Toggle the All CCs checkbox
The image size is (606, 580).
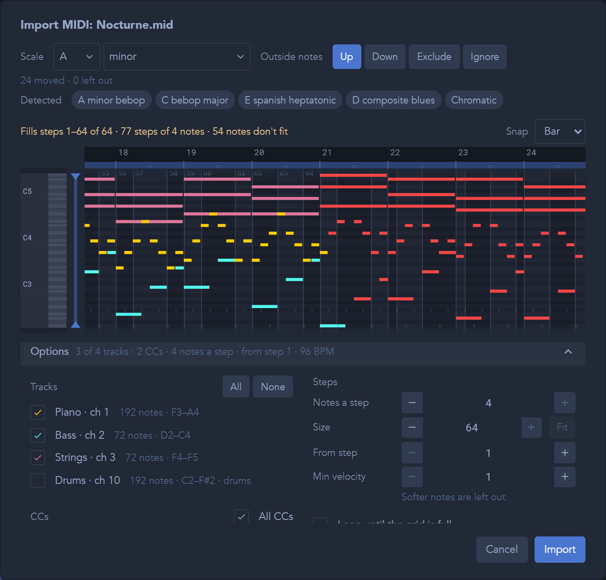pyautogui.click(x=241, y=516)
